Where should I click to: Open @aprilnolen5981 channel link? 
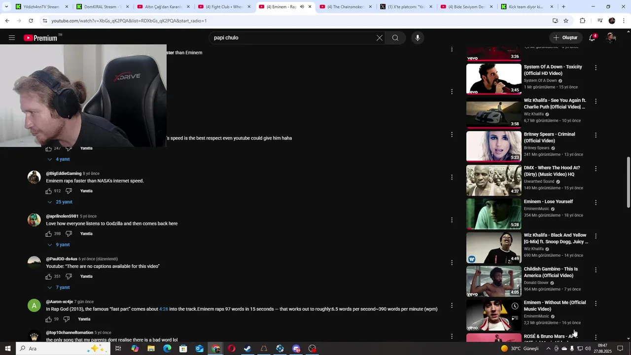[x=62, y=216]
